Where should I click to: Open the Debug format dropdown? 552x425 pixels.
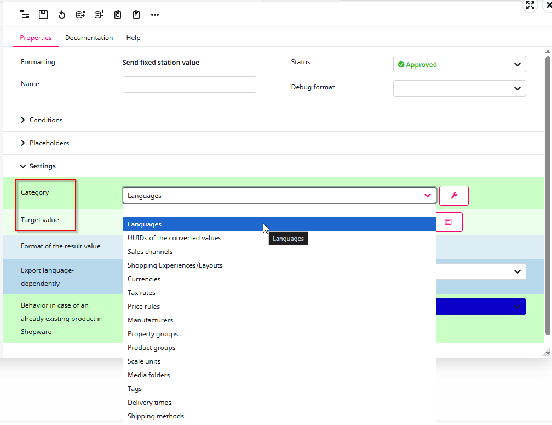click(x=459, y=88)
